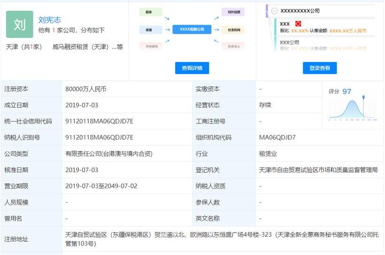The image size is (385, 255).
Task: Select the 分支机构 node in the diagram
Action: pyautogui.click(x=233, y=30)
